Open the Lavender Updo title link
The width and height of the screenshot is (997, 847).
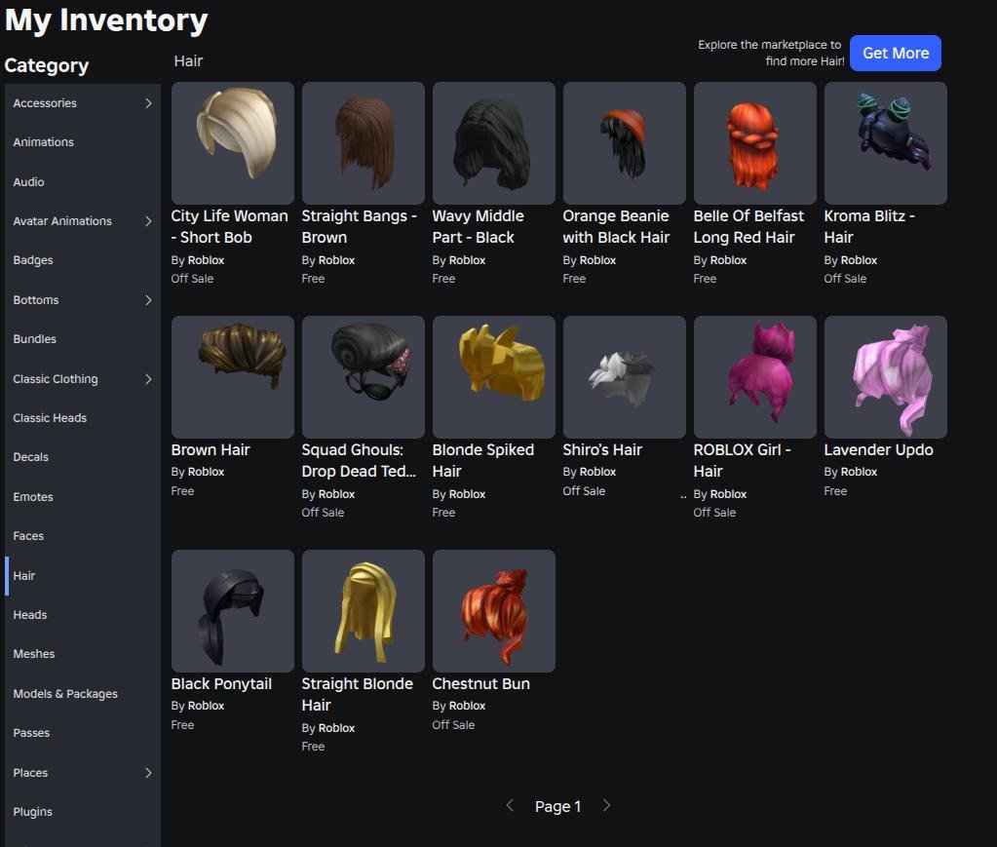[879, 449]
